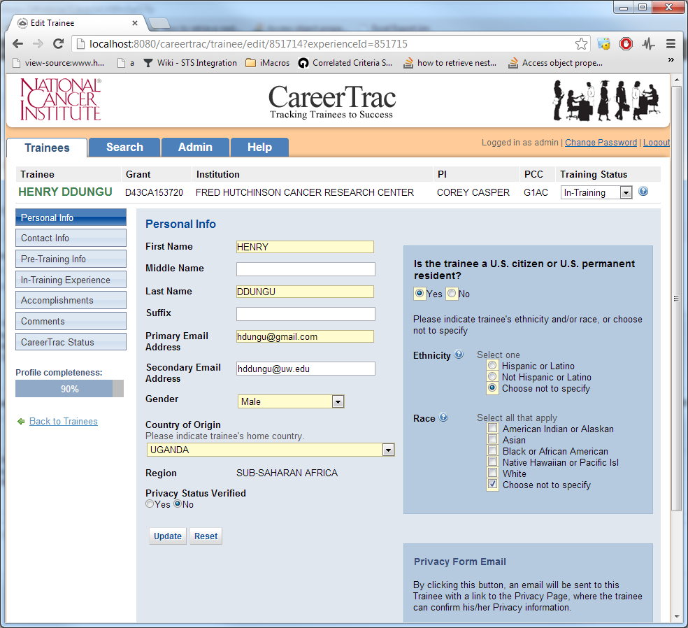Open a new browser tab
The image size is (688, 628).
159,23
